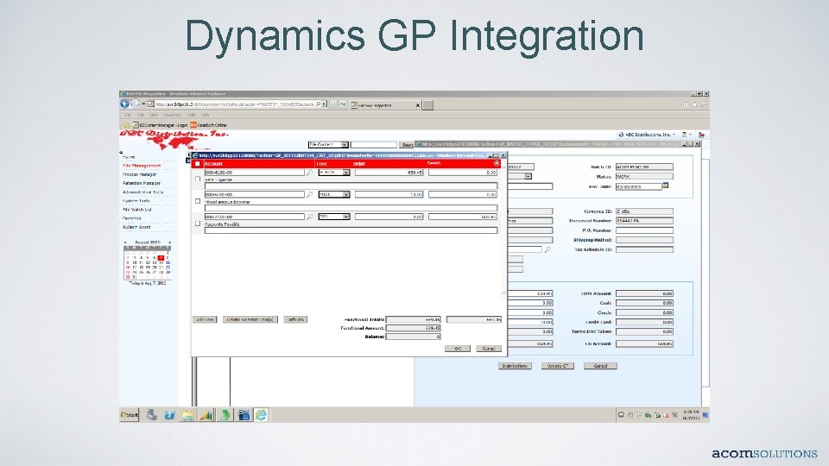Viewport: 829px width, 466px height.
Task: Open Administrative Tools in the left navigation
Action: click(x=142, y=192)
